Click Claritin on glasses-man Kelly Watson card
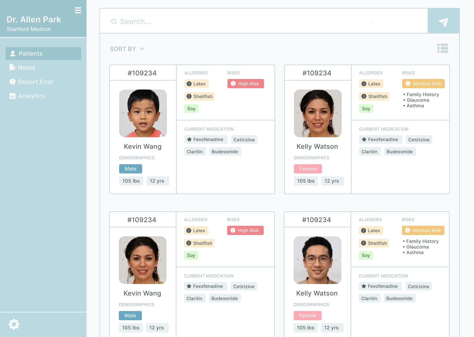 click(x=369, y=298)
